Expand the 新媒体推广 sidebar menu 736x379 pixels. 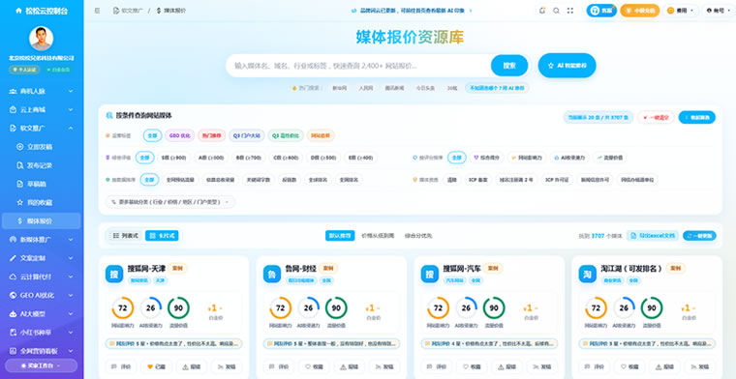[x=71, y=240]
